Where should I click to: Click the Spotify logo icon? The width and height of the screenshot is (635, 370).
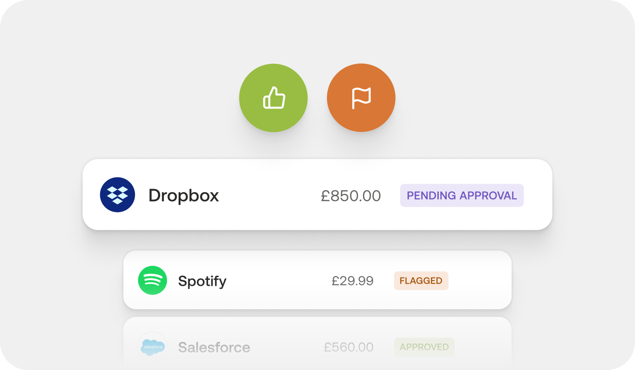(153, 280)
